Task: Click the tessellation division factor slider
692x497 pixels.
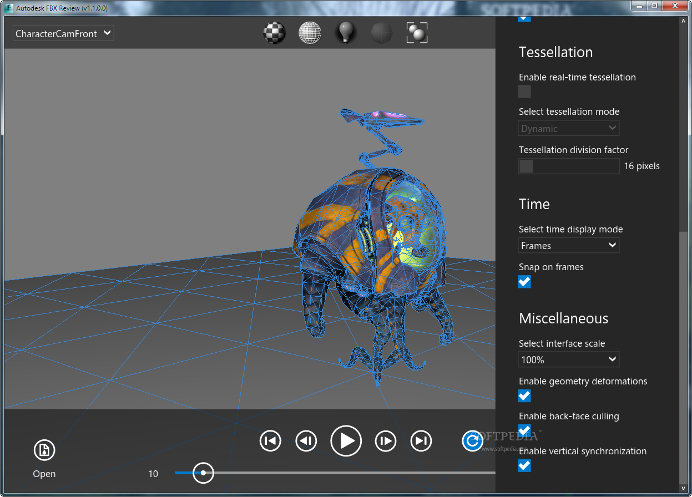Action: tap(569, 166)
